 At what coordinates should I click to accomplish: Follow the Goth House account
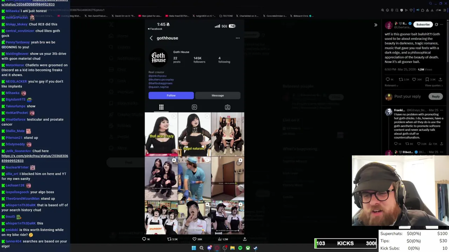point(171,95)
